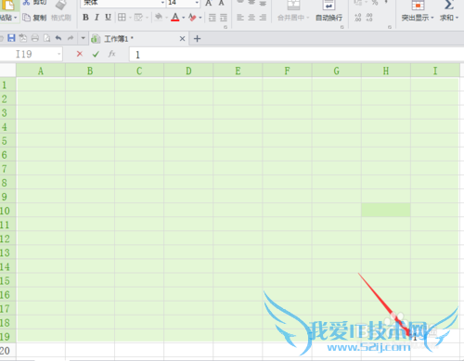Align text left in cell
The image size is (464, 361).
tap(240, 18)
